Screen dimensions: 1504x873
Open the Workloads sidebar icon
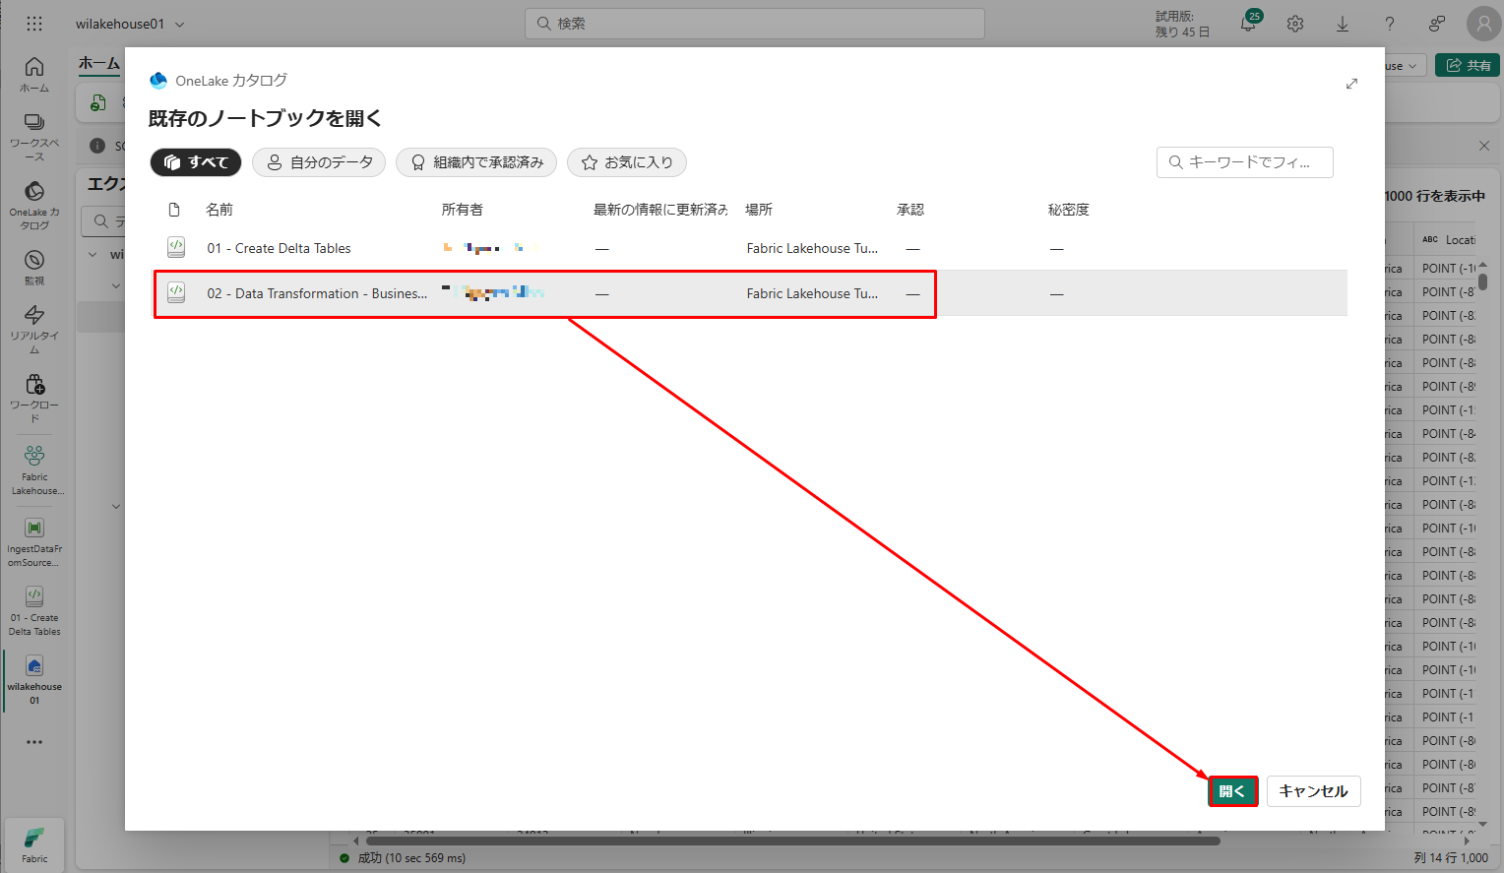pos(34,398)
